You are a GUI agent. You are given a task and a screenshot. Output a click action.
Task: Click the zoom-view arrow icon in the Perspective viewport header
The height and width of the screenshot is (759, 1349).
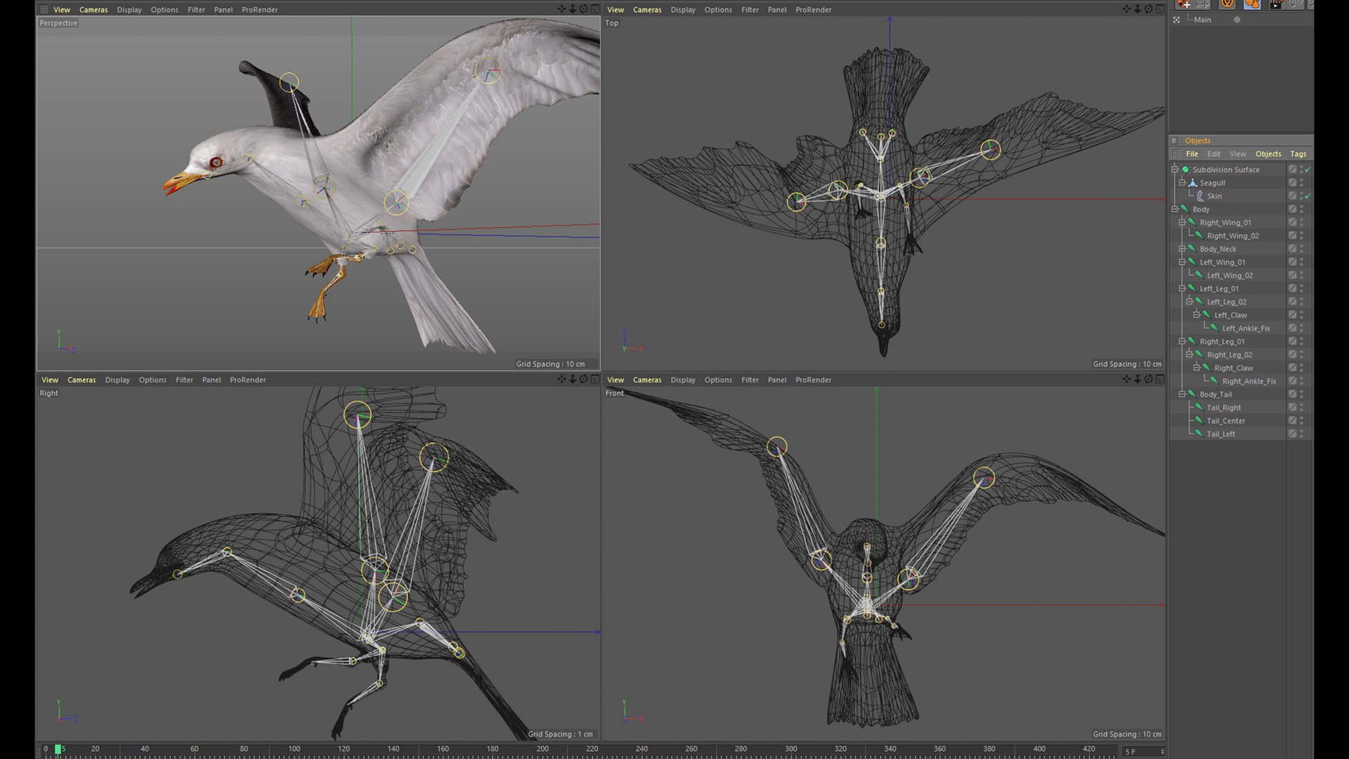573,9
